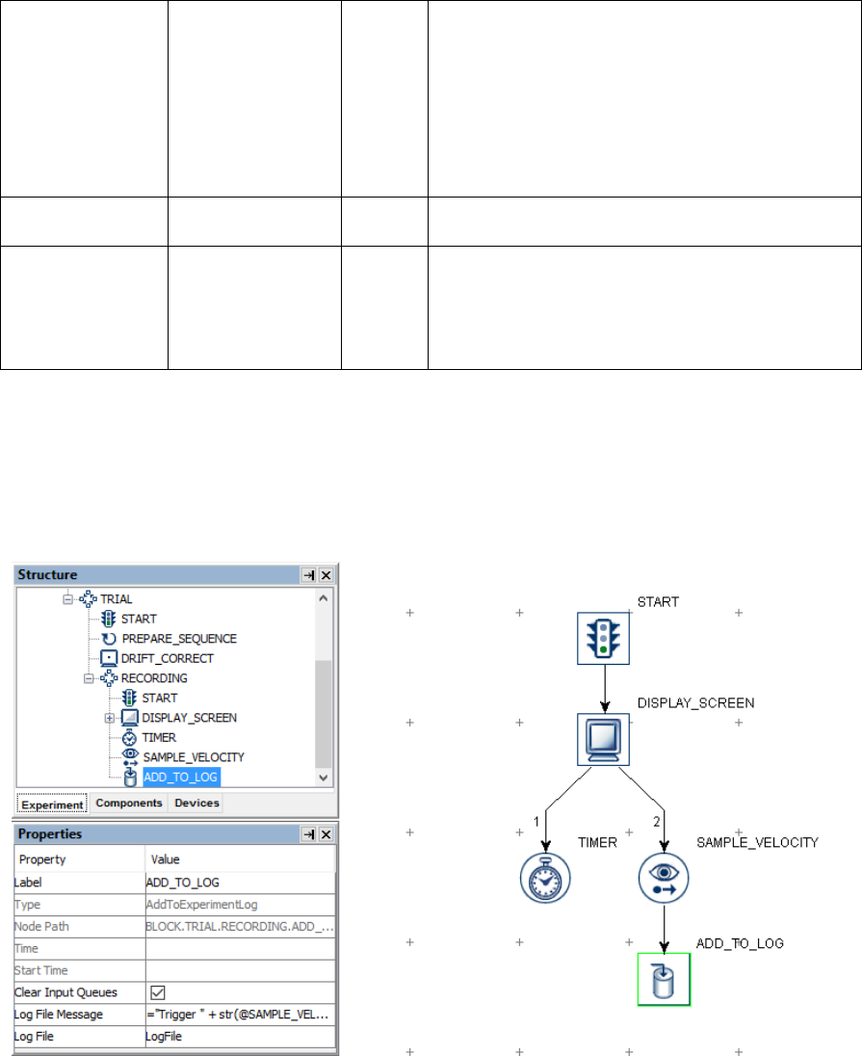Click Structure tree scroll down arrow

[324, 778]
